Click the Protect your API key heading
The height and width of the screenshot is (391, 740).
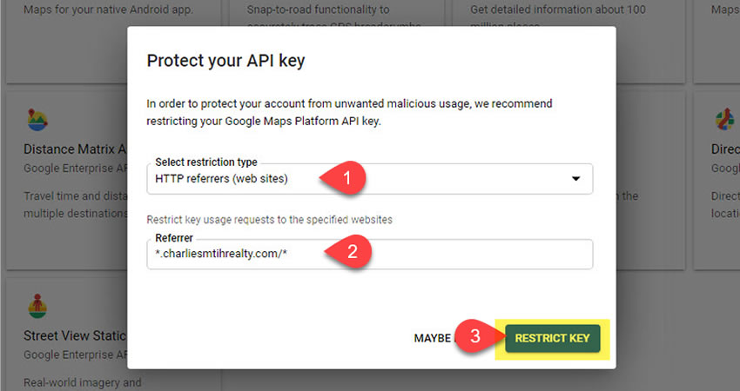[225, 61]
